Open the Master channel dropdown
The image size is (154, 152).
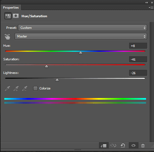(x=81, y=36)
